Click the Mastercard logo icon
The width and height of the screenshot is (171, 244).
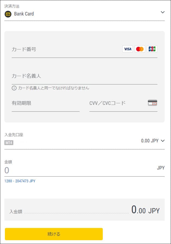tap(140, 49)
